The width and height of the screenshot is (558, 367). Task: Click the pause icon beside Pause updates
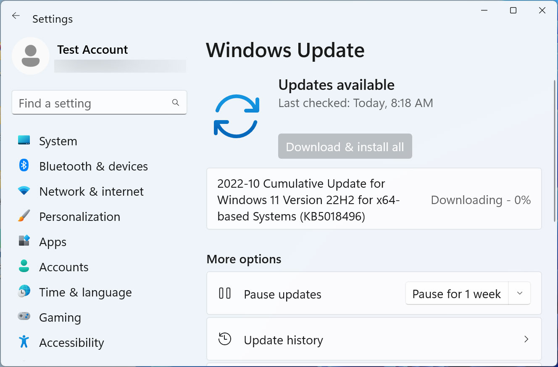coord(225,293)
